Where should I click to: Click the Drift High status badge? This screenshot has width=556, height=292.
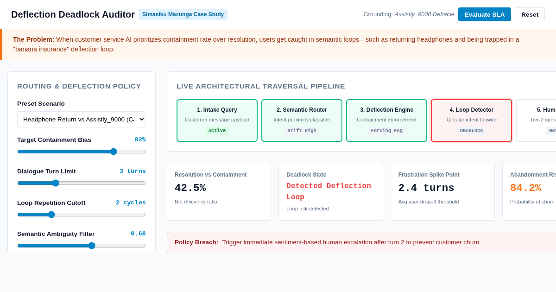[302, 131]
